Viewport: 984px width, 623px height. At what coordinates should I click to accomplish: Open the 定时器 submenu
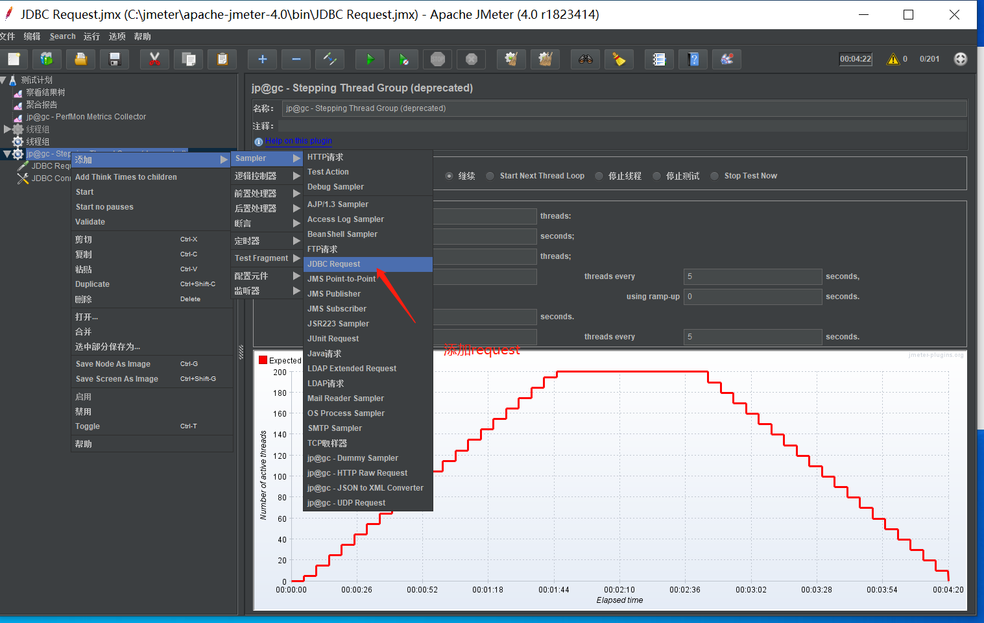click(x=267, y=241)
